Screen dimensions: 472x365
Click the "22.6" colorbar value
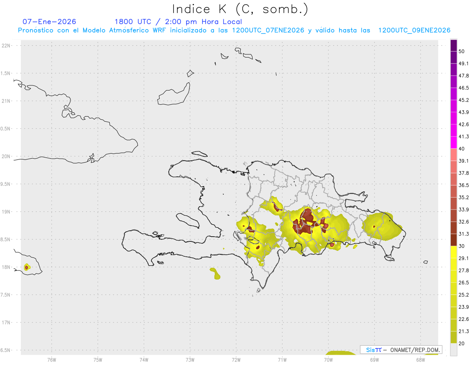[x=464, y=319]
